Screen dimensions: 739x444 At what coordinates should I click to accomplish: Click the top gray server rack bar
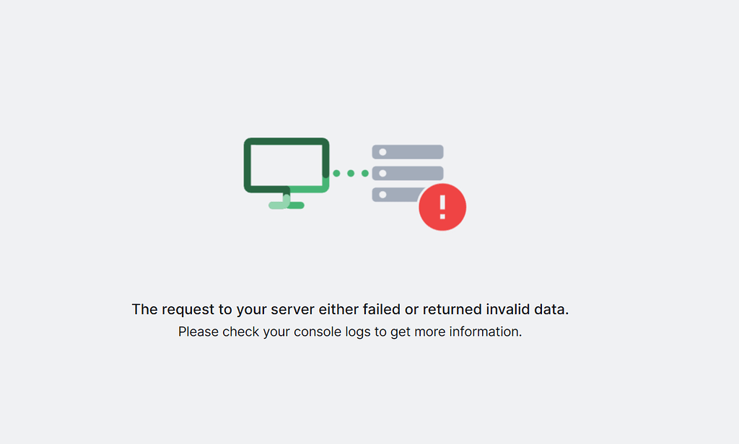[408, 152]
